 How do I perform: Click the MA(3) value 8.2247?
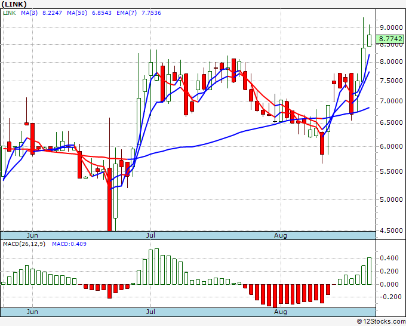coord(52,13)
